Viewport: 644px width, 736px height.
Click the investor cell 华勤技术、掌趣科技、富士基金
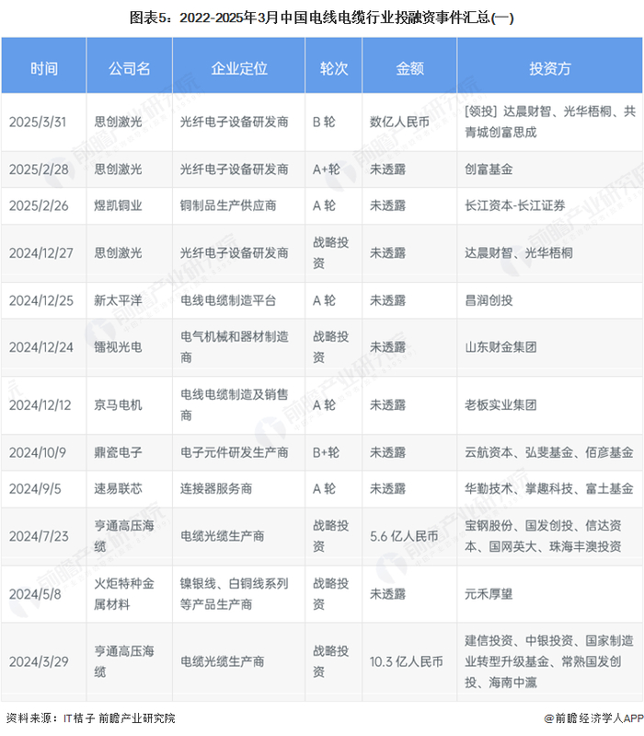pyautogui.click(x=549, y=488)
